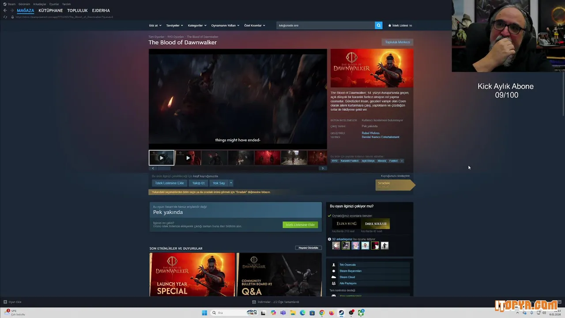565x318 pixels.
Task: Open the Community Bulletin Board Q&A thumbnail
Action: [x=279, y=275]
